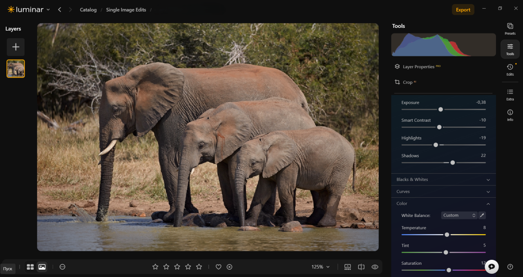Rate the image one star
The height and width of the screenshot is (277, 523).
coord(155,267)
